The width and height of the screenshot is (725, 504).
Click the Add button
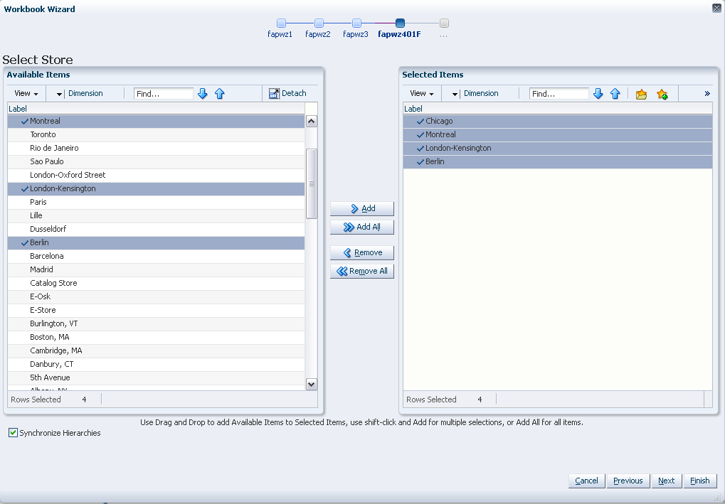point(362,209)
